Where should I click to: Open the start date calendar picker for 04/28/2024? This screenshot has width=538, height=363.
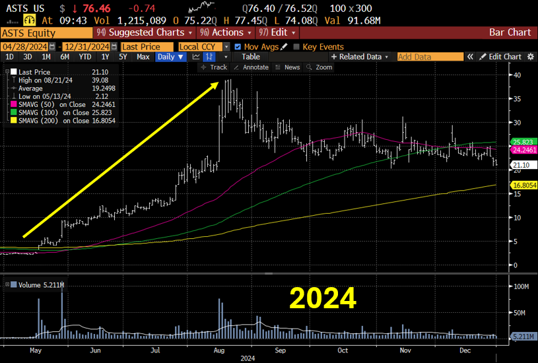(x=52, y=47)
